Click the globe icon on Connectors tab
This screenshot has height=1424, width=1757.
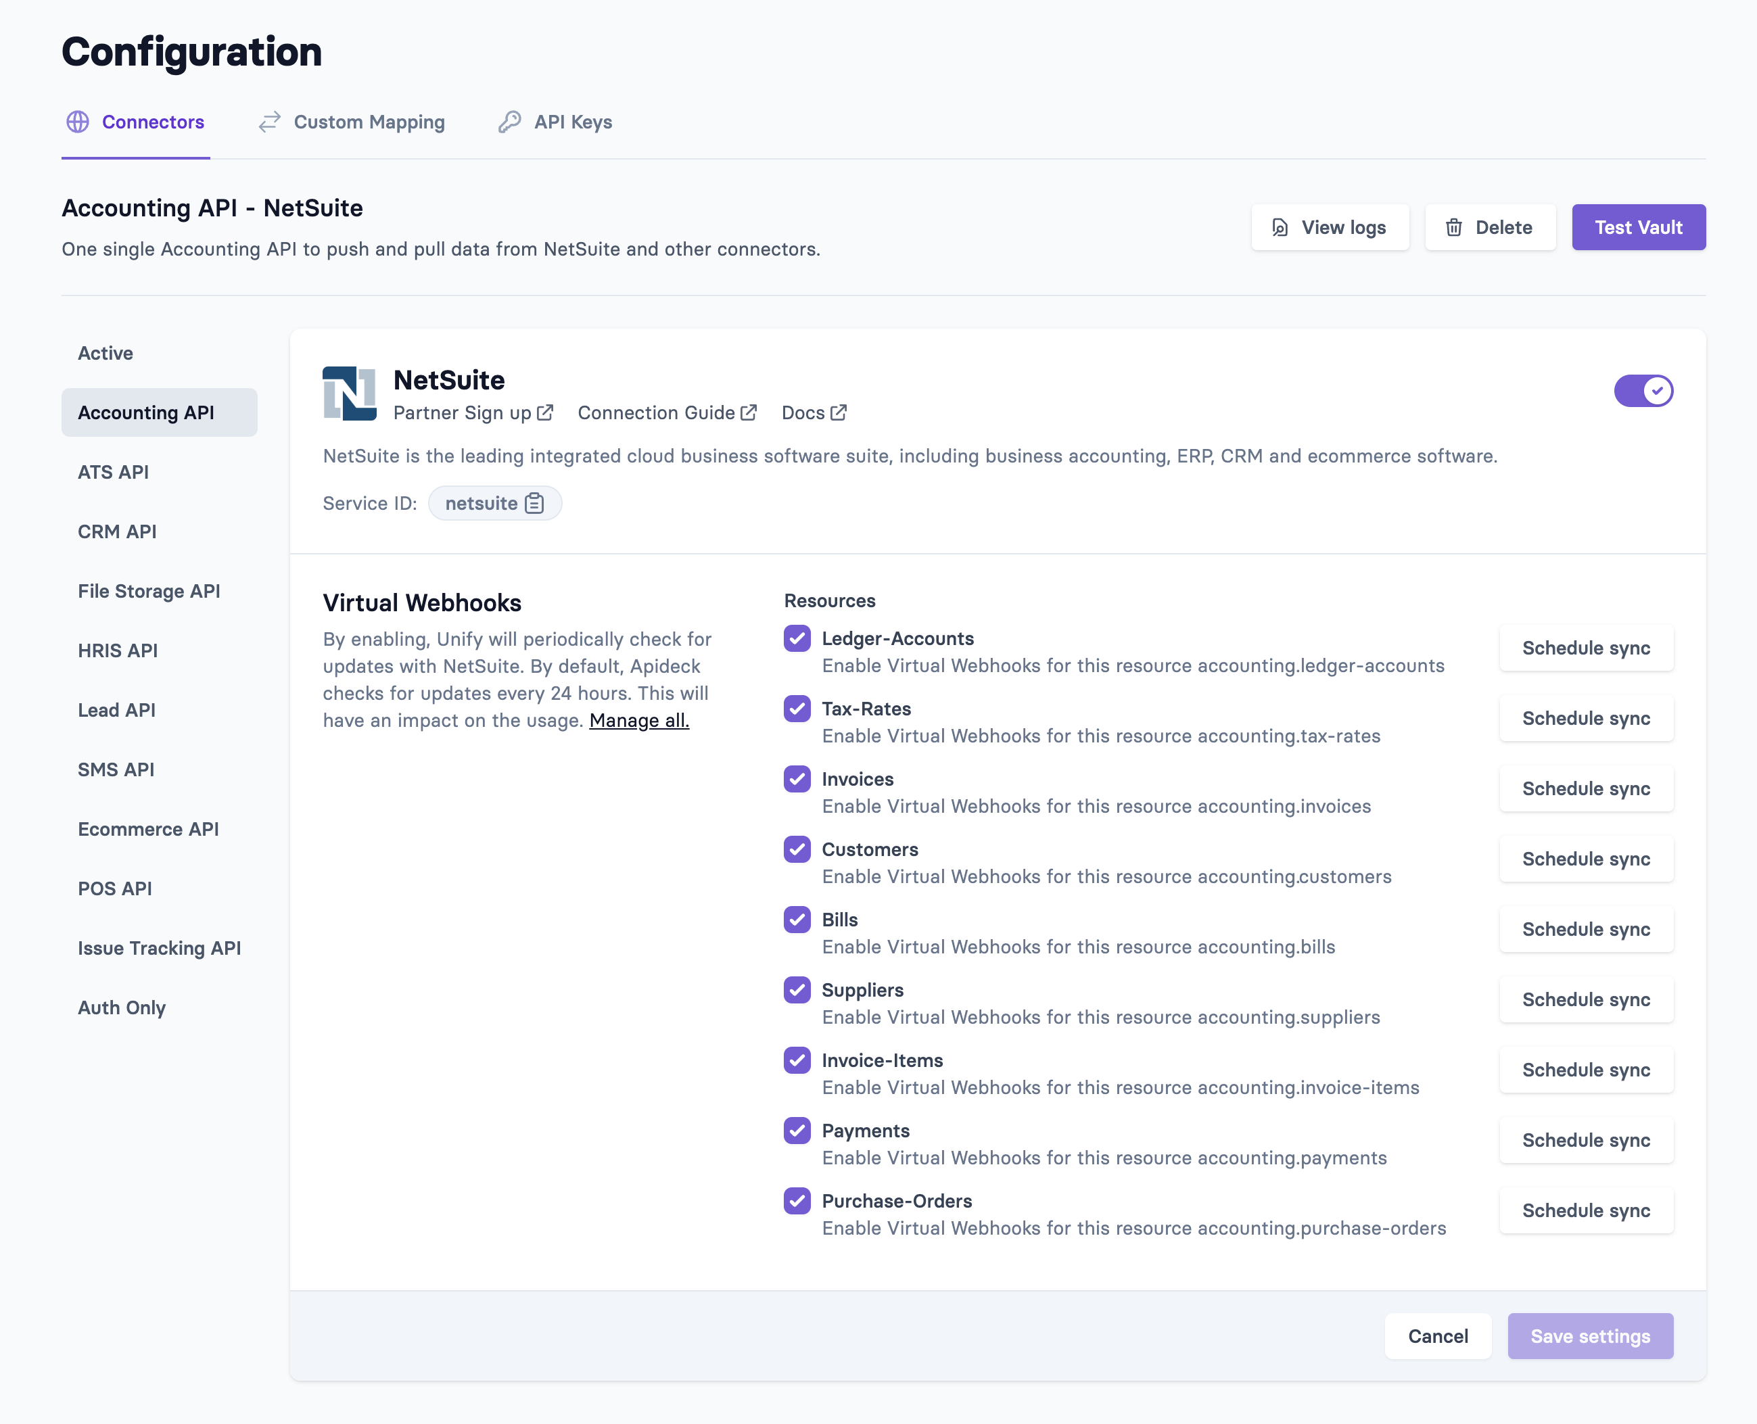78,122
